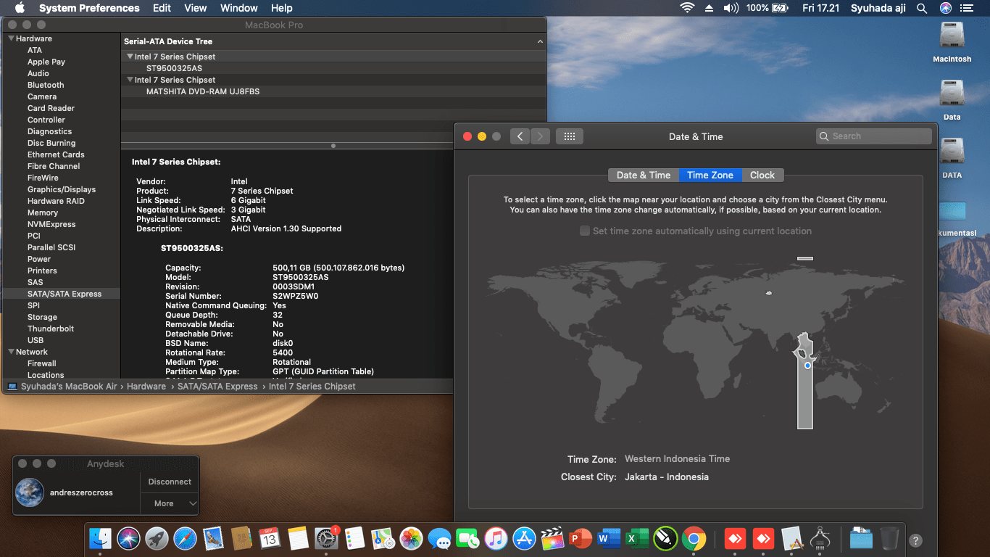Go back in System Preferences
Image resolution: width=990 pixels, height=557 pixels.
click(520, 136)
